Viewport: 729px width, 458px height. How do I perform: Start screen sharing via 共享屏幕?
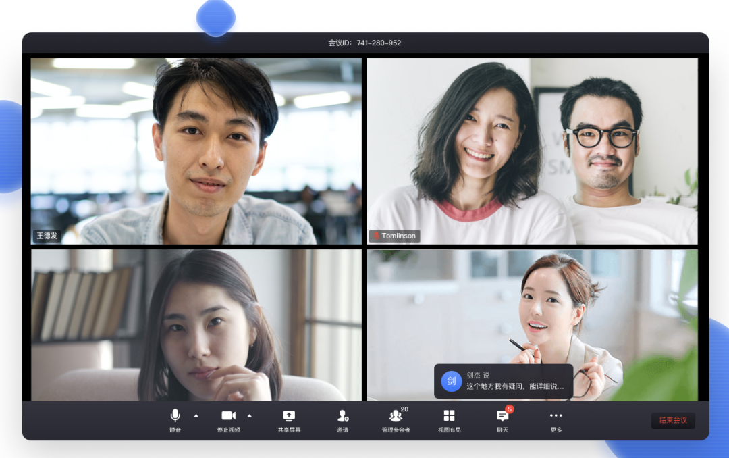289,420
